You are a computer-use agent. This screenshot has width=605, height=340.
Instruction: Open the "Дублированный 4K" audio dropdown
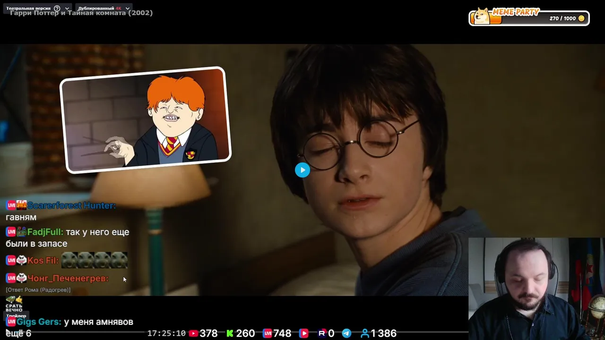(104, 8)
